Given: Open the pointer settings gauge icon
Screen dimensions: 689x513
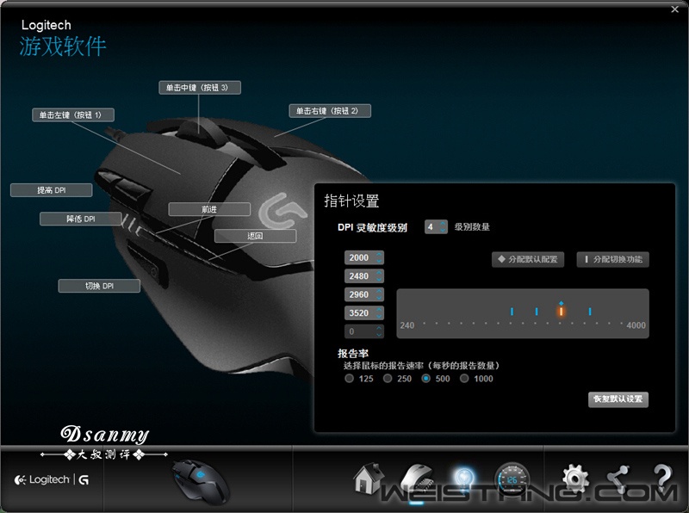Looking at the screenshot, I should (x=512, y=479).
